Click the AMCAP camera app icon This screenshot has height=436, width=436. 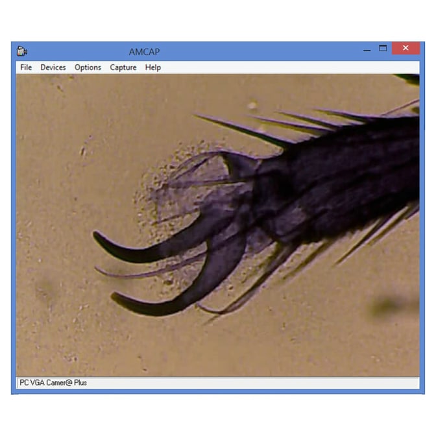[21, 51]
